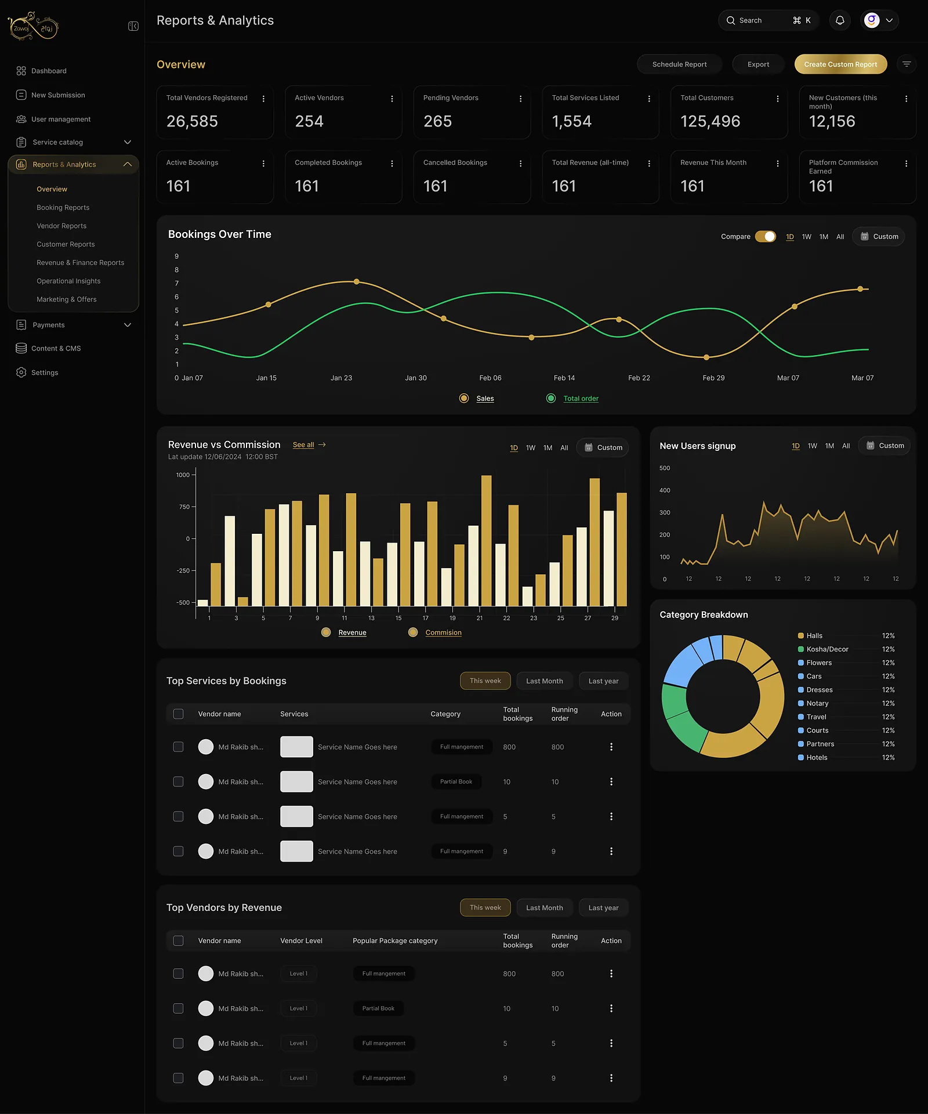Image resolution: width=928 pixels, height=1114 pixels.
Task: Click the New Submission icon
Action: (21, 95)
